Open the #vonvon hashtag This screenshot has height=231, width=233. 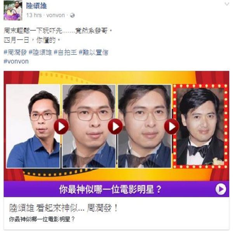point(16,61)
